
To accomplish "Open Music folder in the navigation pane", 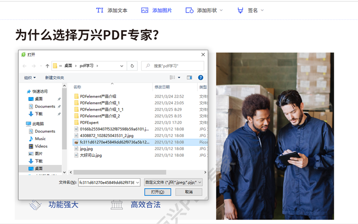I will click(x=40, y=139).
